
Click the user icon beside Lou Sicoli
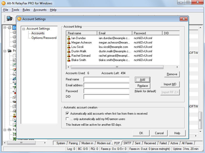tap(69, 47)
